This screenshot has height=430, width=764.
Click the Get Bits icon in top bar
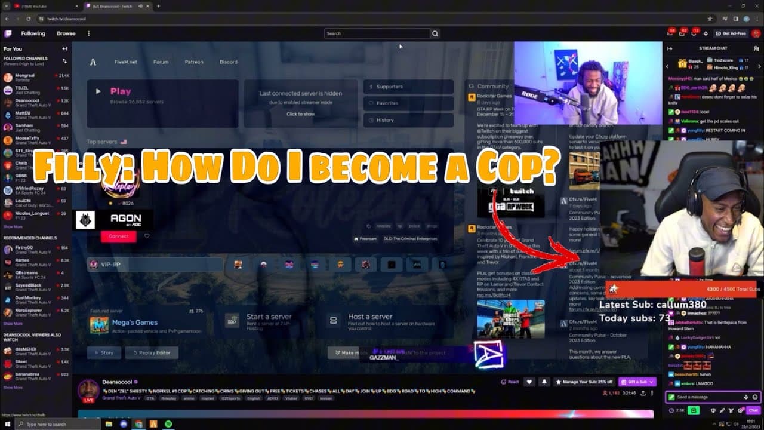tap(706, 33)
